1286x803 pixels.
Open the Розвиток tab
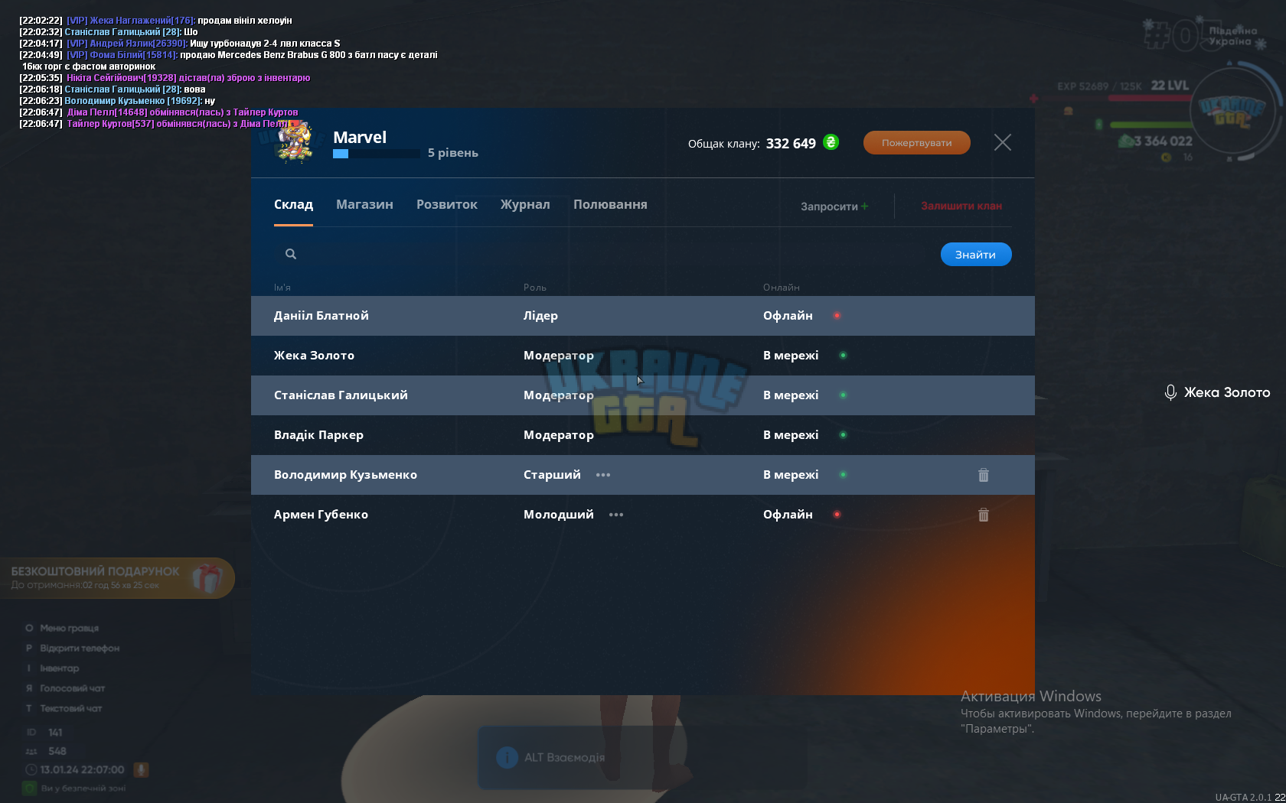tap(447, 205)
